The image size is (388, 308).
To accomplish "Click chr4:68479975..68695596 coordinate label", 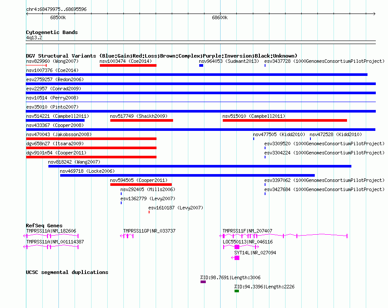I will (x=56, y=9).
